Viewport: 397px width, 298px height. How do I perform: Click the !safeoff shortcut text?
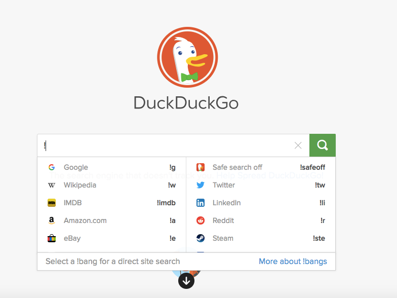(313, 167)
